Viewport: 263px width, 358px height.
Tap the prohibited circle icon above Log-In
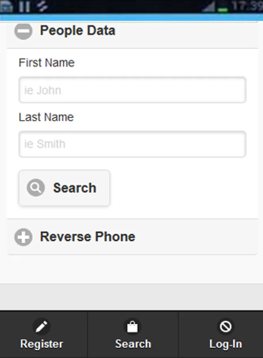225,327
